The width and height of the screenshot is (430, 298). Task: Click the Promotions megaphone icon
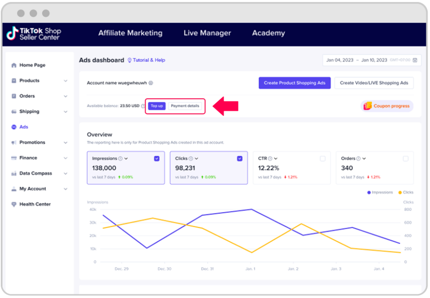coord(14,143)
